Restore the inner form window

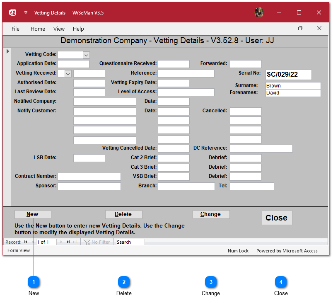pos(300,29)
